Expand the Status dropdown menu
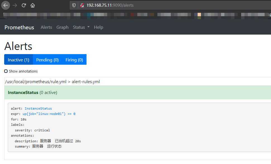Viewport: 271px width, 164px height. pos(81,27)
